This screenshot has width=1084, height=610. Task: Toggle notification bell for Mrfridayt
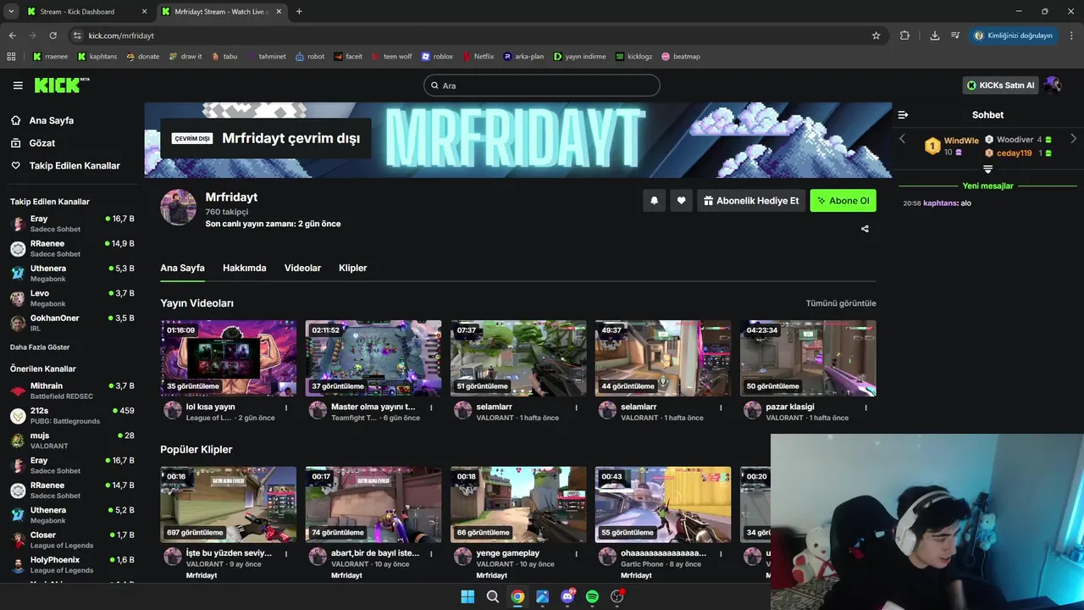point(654,201)
